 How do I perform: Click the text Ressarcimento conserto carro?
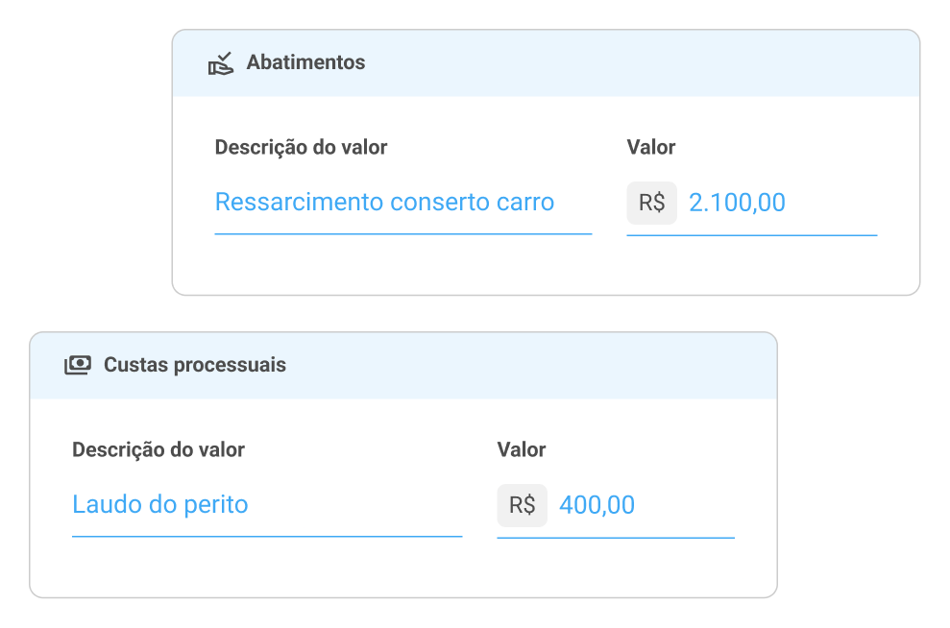(383, 202)
